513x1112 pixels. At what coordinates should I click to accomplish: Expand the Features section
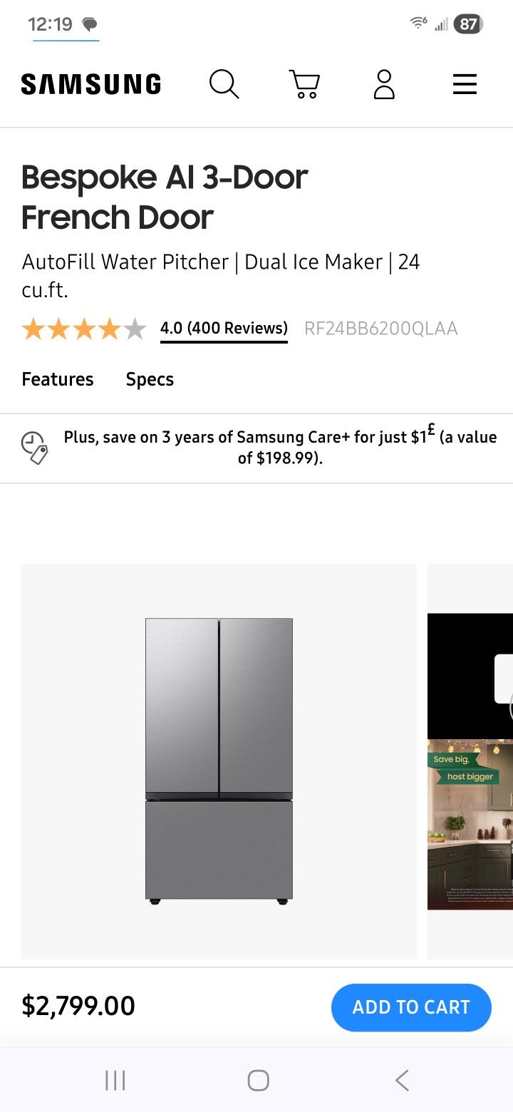(x=57, y=379)
